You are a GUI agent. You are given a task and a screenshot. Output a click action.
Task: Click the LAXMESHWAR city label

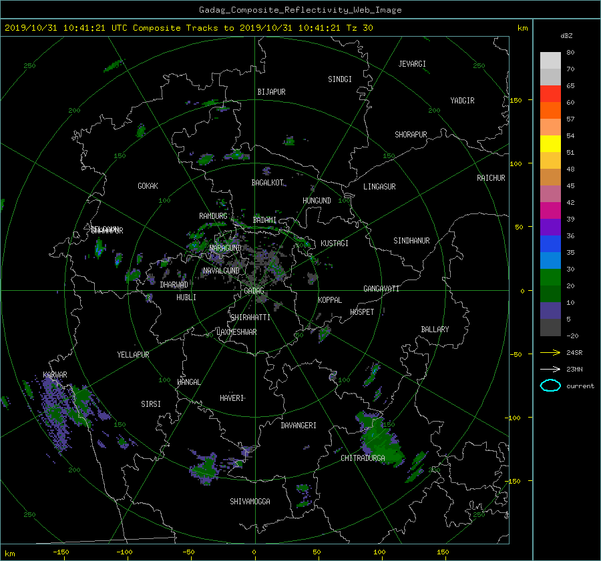pos(236,332)
